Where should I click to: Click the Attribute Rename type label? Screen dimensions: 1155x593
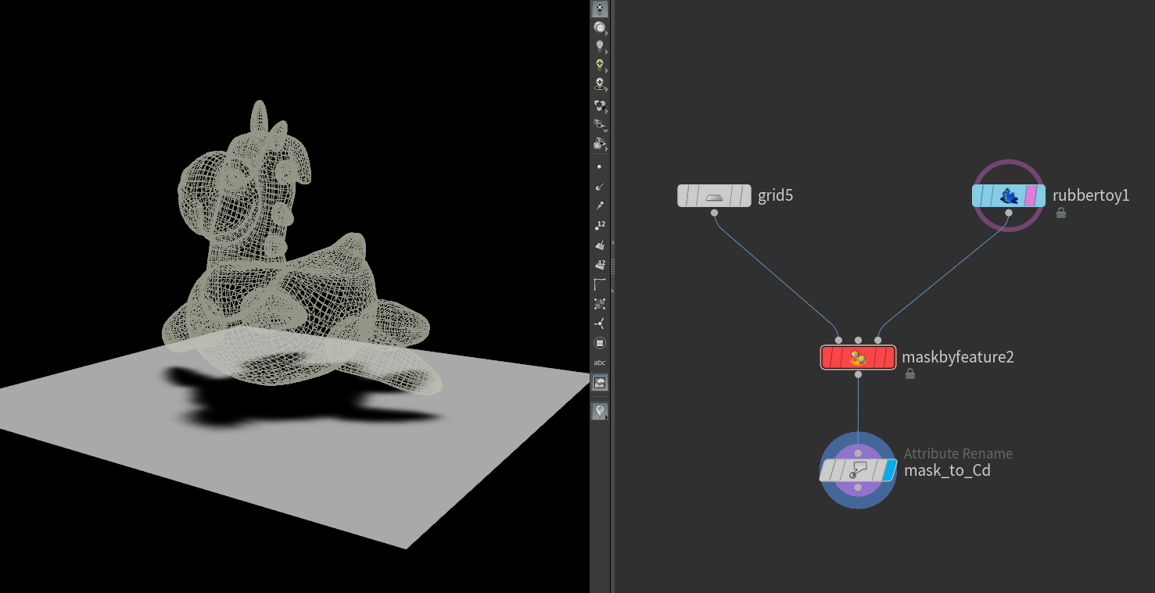[x=958, y=454]
